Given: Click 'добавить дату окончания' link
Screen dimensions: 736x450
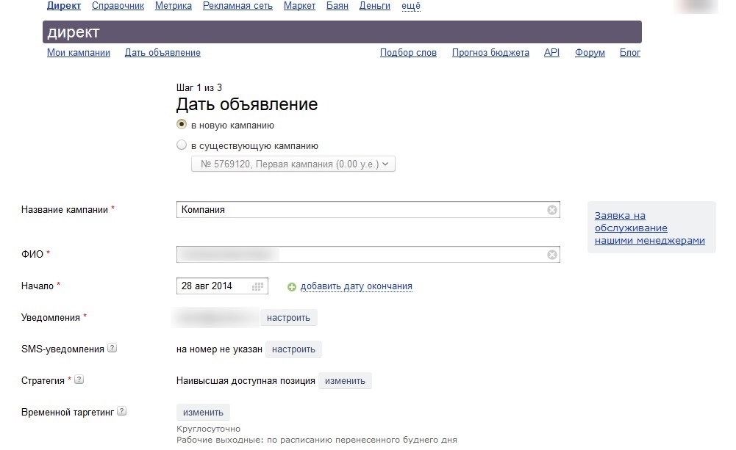Looking at the screenshot, I should point(357,286).
